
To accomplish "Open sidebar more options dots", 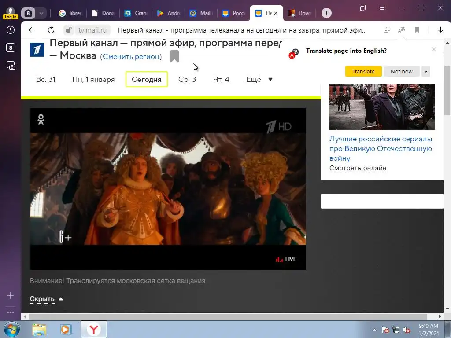I will point(11,312).
